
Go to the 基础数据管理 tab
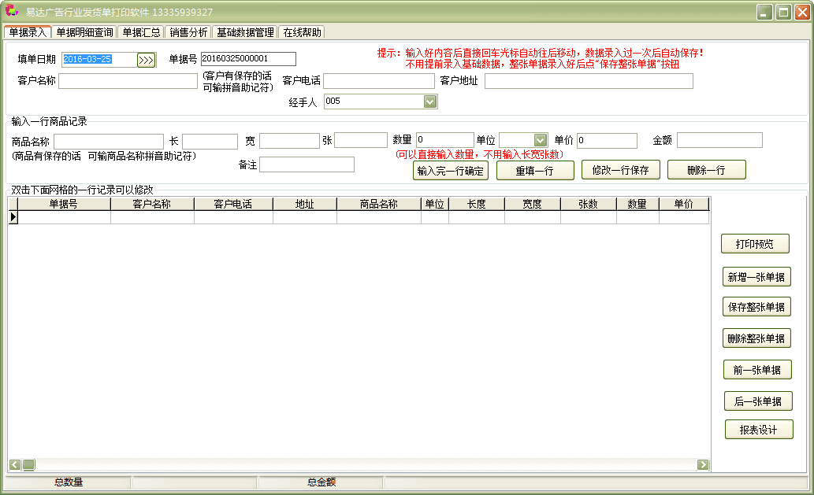[245, 32]
